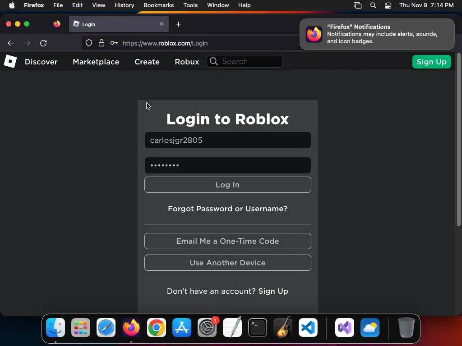Open System Settings from the dock
The image size is (462, 346).
tap(207, 328)
